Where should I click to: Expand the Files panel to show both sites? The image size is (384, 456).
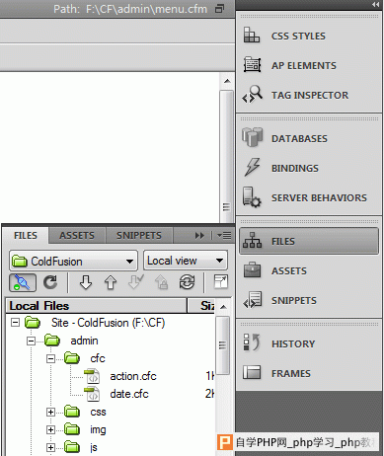[x=220, y=282]
